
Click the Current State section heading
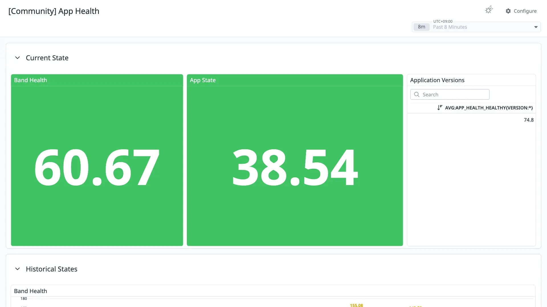point(47,58)
